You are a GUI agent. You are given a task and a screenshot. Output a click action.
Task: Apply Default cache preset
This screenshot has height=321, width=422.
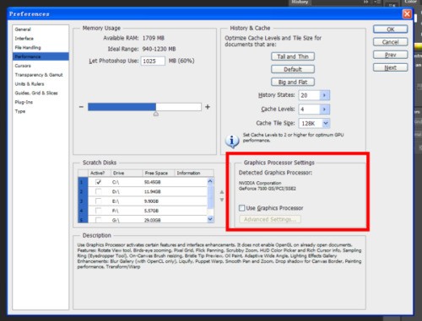293,69
